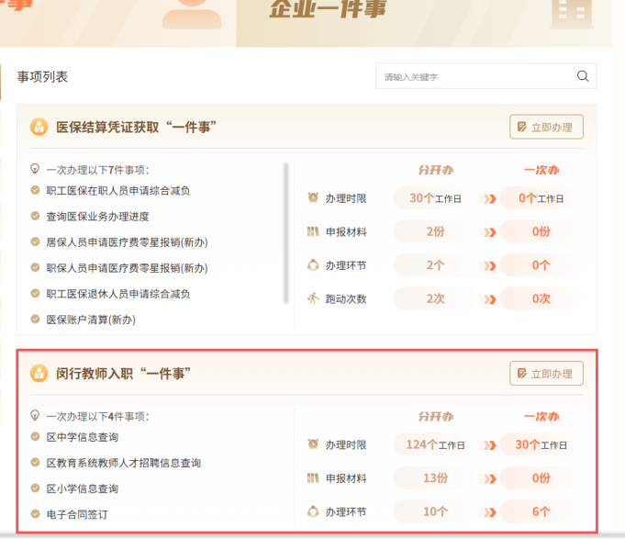Click the 办理环节 icon in 医保结算凭证获取 card

(313, 265)
